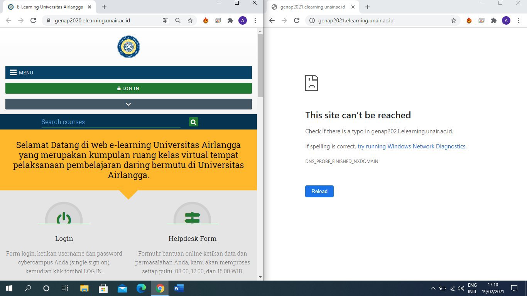Image resolution: width=527 pixels, height=296 pixels.
Task: Click the translate page icon
Action: tap(166, 20)
